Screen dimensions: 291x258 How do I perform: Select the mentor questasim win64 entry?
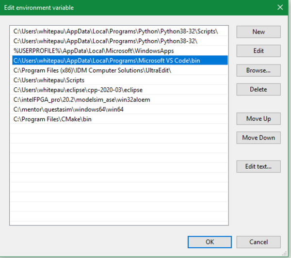pos(68,109)
